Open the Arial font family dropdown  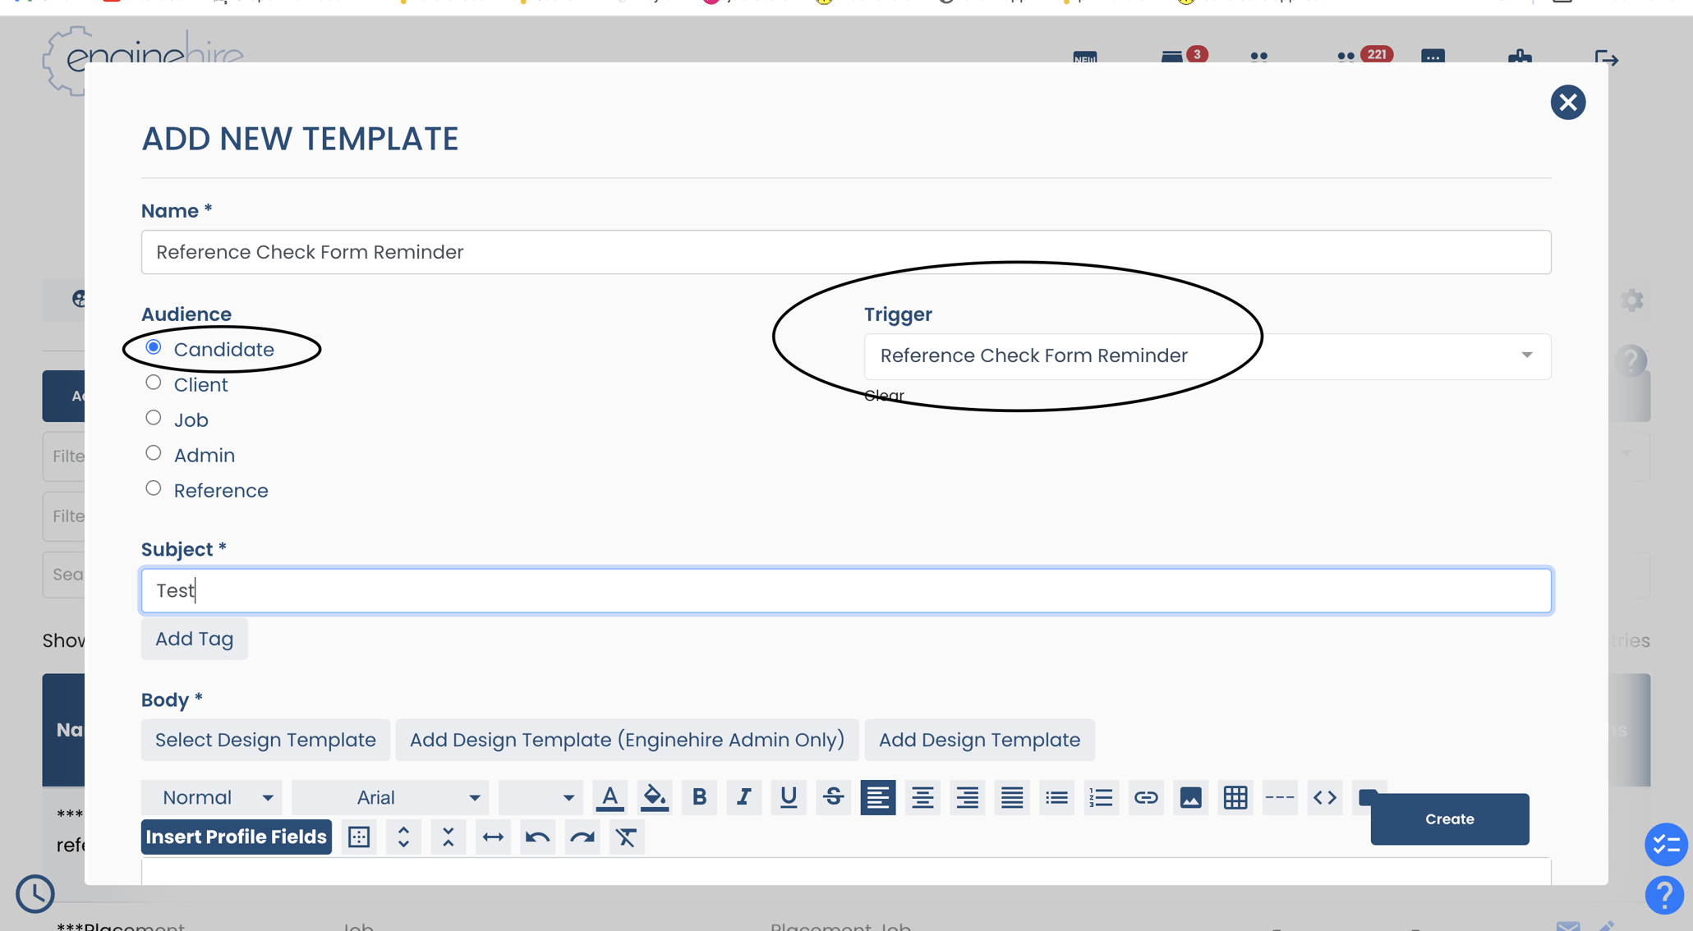(x=390, y=797)
